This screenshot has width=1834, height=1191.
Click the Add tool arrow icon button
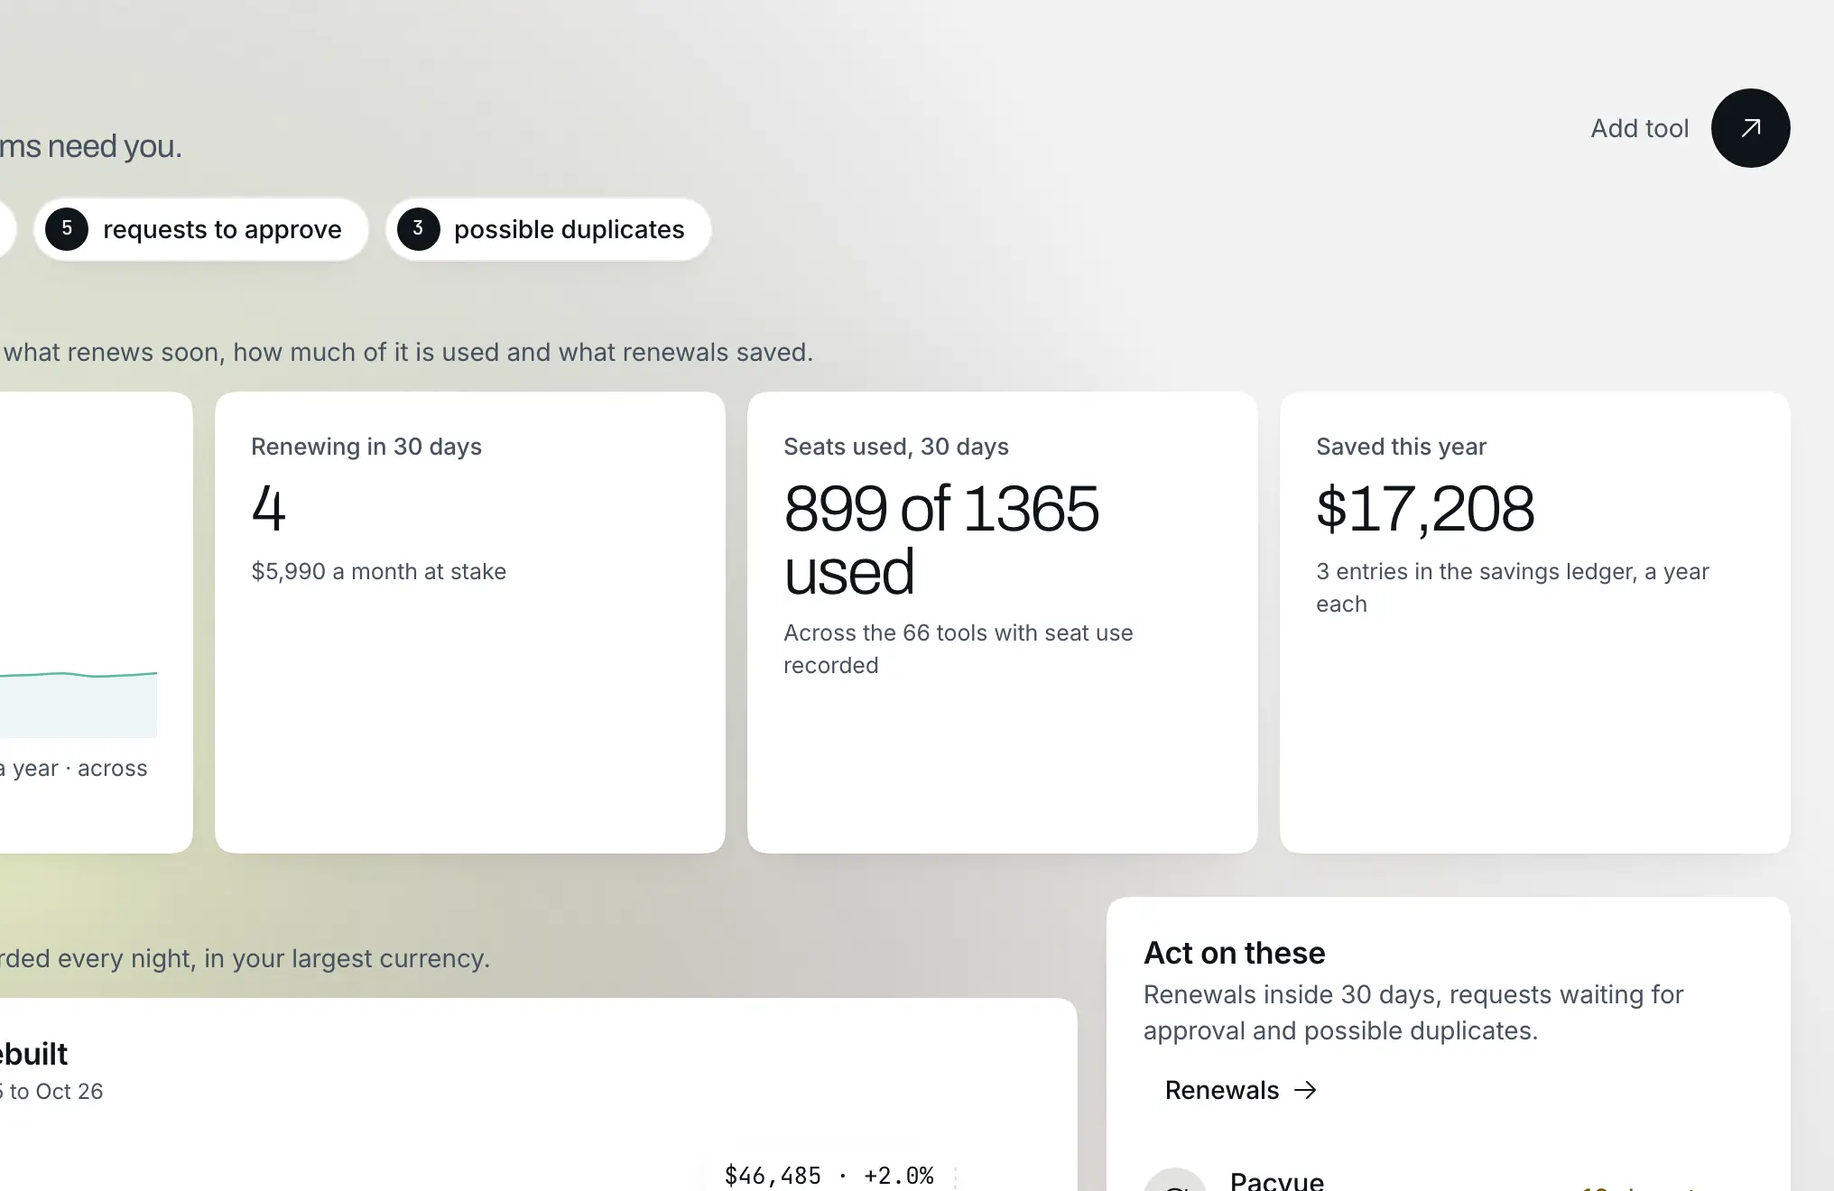tap(1750, 128)
